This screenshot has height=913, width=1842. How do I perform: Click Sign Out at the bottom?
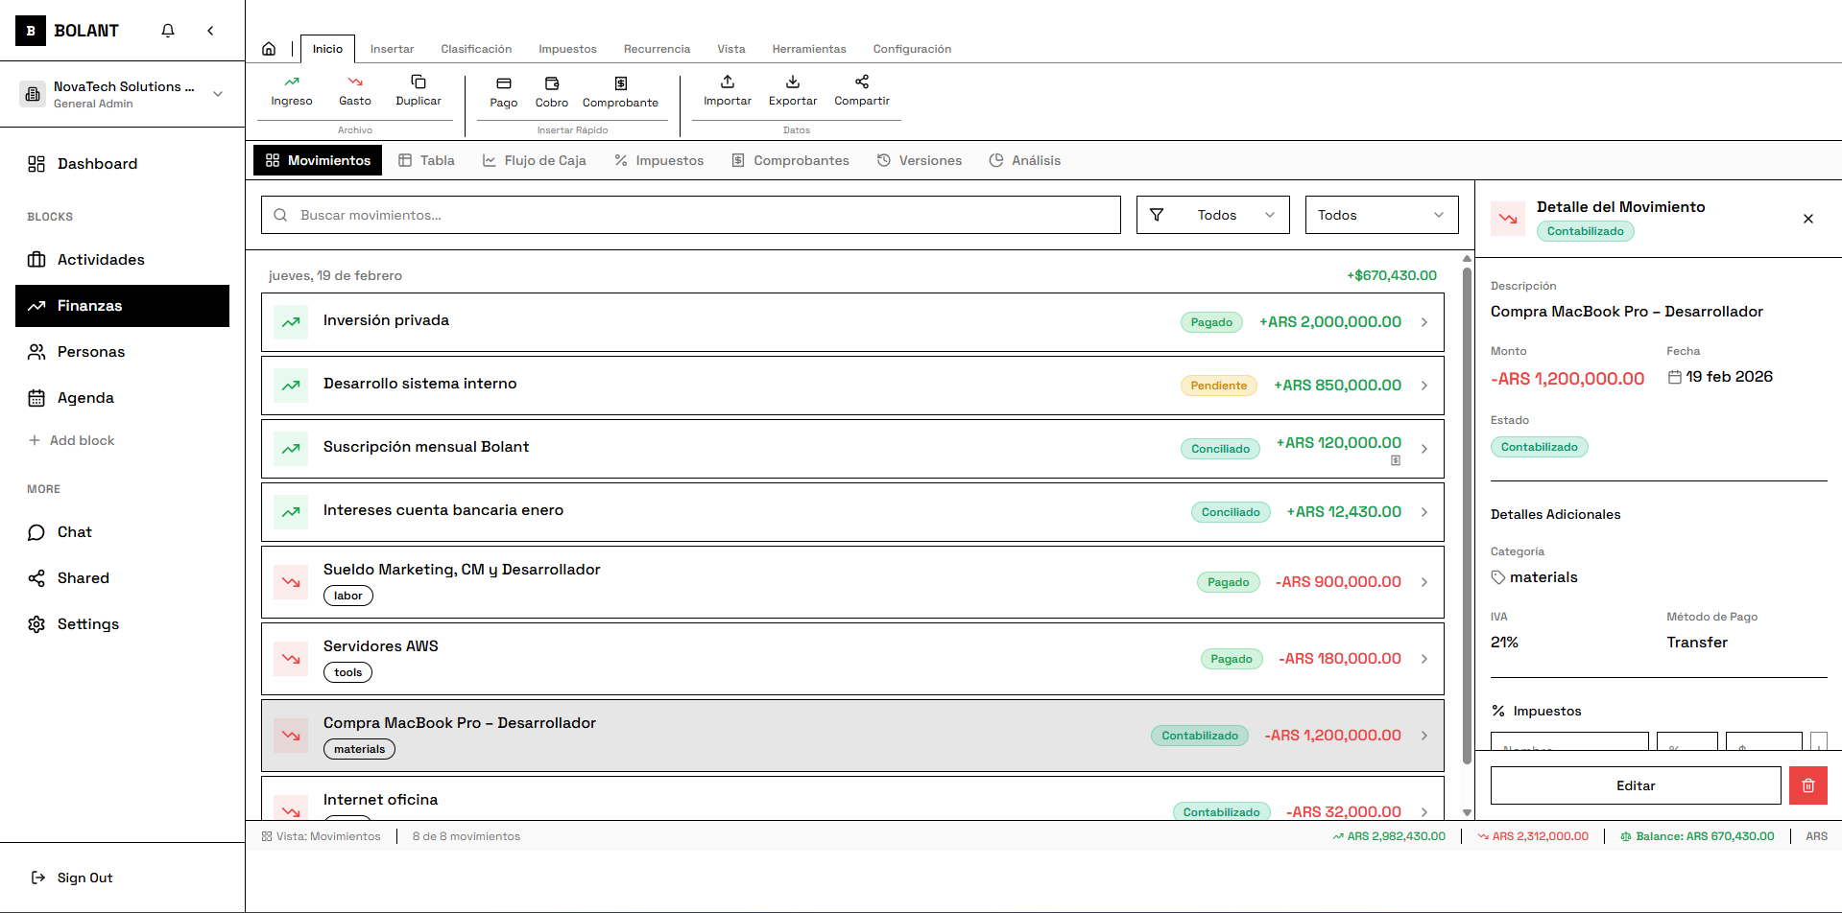84,877
